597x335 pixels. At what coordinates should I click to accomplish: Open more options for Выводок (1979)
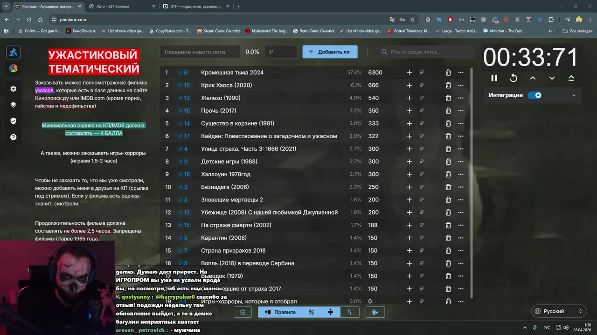pyautogui.click(x=461, y=276)
